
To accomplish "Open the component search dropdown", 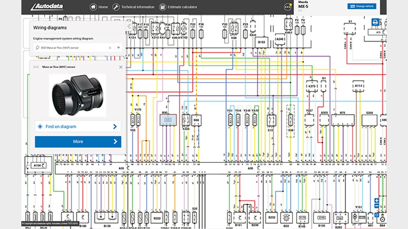I will pos(118,47).
